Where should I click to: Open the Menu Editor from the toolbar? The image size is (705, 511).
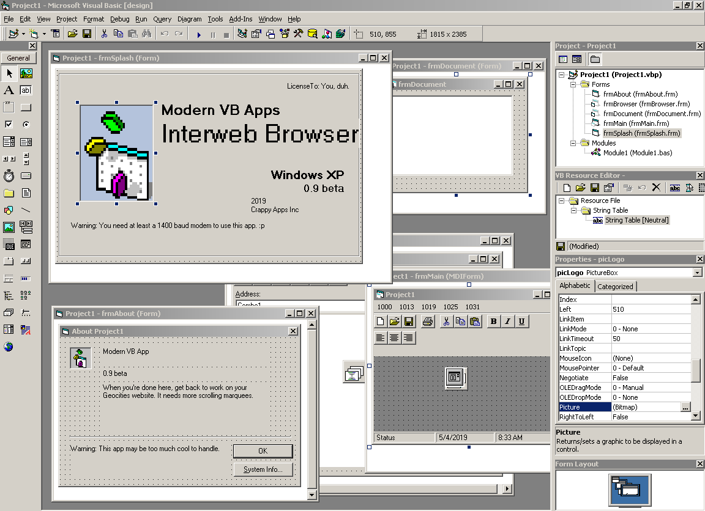[55, 34]
